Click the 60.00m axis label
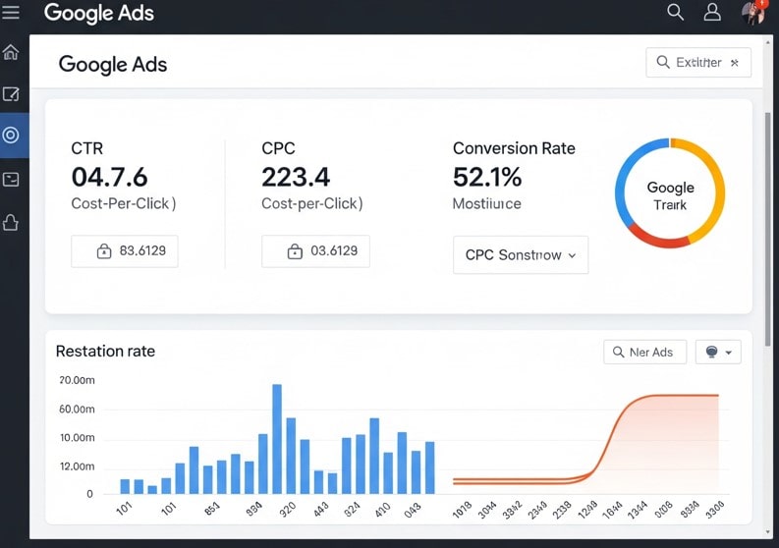The image size is (779, 548). [77, 410]
